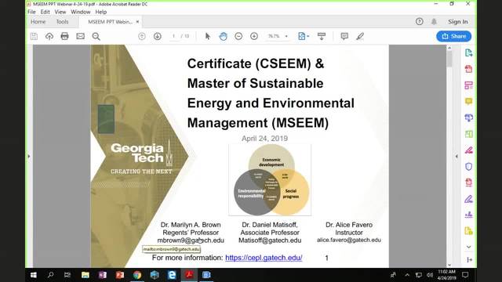Go to next page arrow
This screenshot has height=282, width=502.
(157, 36)
